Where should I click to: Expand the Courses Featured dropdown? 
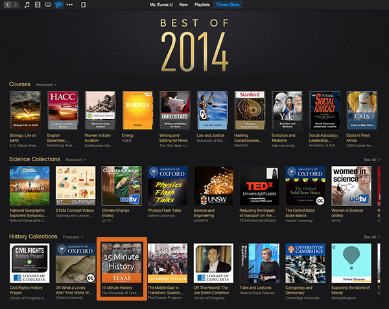(x=46, y=85)
